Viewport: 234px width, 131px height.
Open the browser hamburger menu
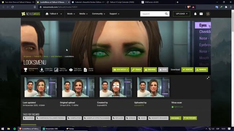(231, 7)
